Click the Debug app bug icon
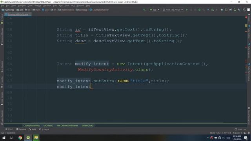The height and width of the screenshot is (141, 251). click(200, 10)
